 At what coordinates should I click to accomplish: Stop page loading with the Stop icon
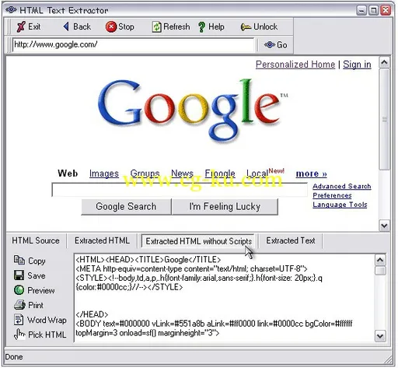pos(111,26)
